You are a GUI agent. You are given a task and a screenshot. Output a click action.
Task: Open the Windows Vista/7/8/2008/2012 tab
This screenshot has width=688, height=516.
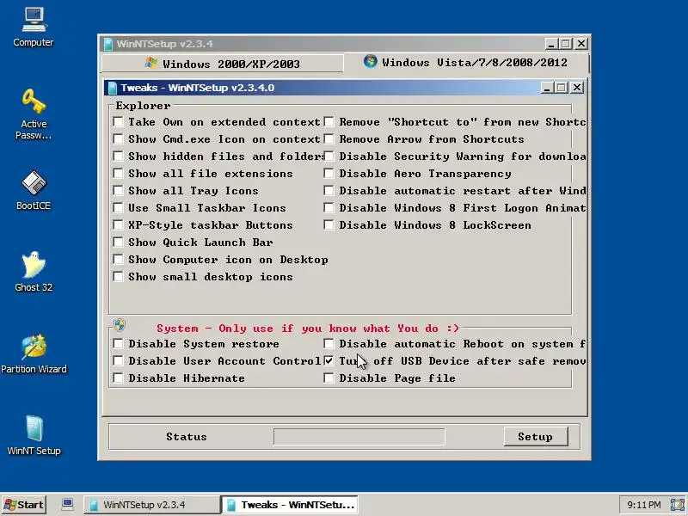point(465,62)
